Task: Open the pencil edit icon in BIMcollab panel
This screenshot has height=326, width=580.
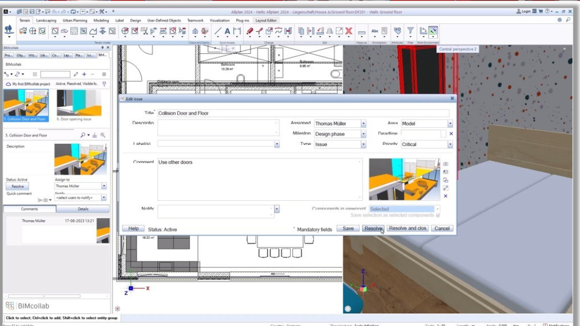Action: (75, 74)
